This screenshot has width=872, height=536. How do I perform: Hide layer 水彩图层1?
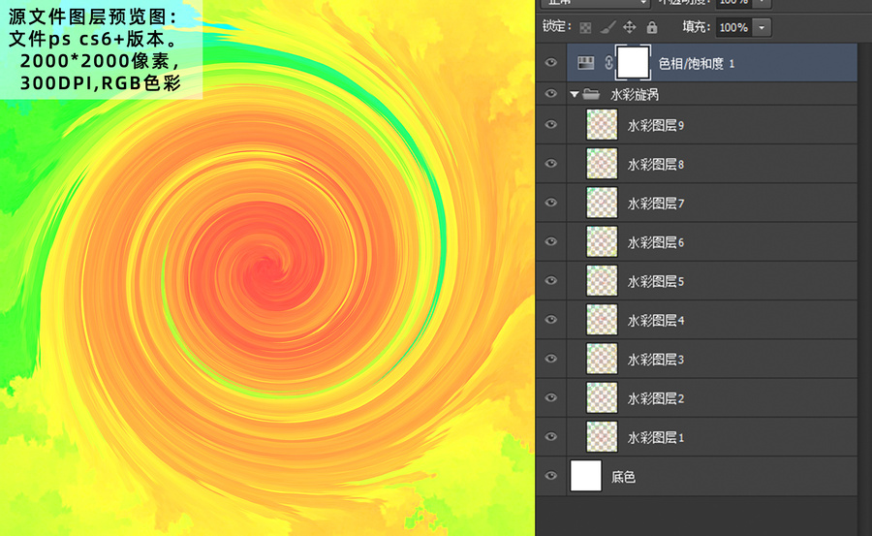(551, 436)
